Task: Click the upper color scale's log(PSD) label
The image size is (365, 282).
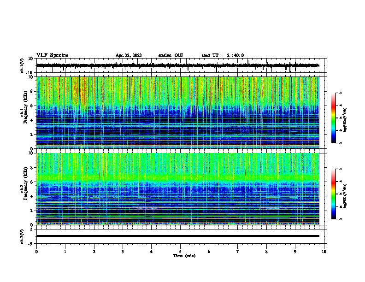Action: pos(345,120)
